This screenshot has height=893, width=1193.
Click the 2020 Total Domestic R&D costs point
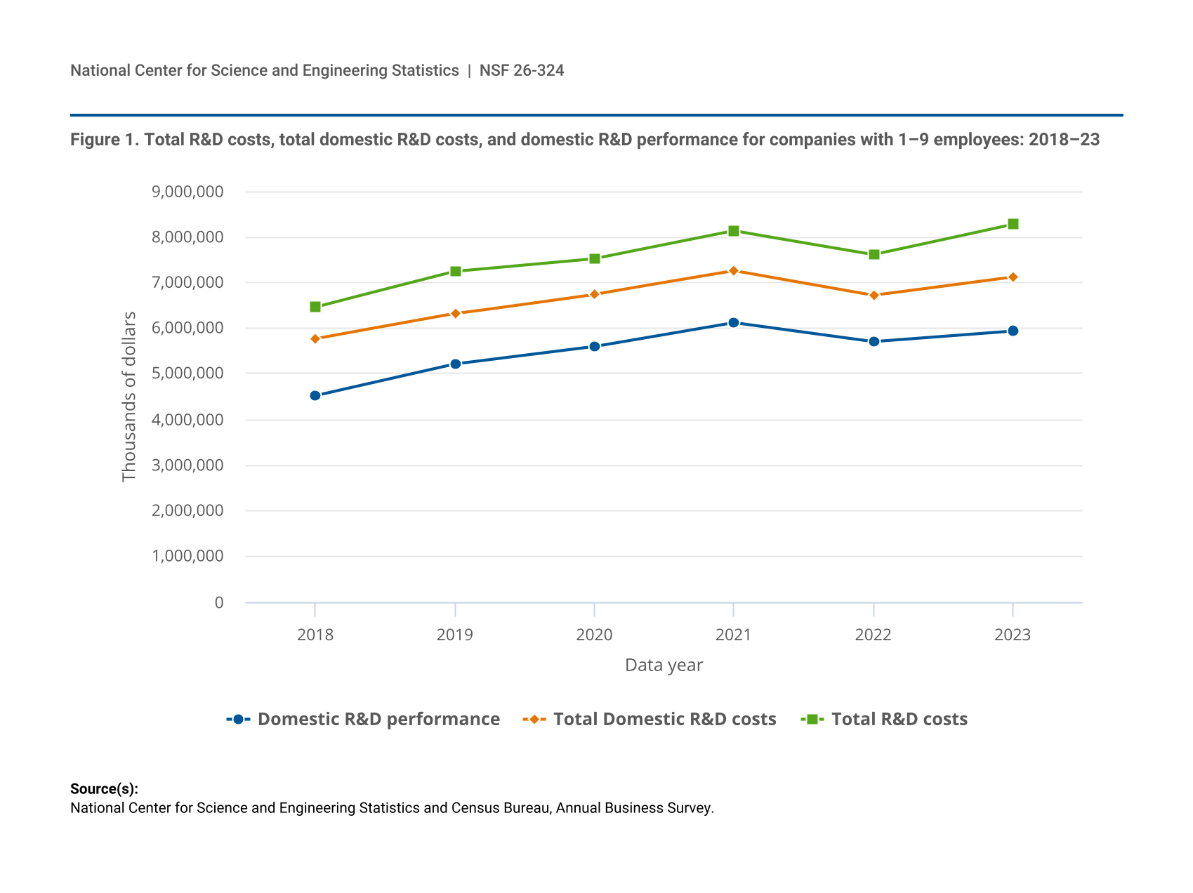pyautogui.click(x=595, y=294)
